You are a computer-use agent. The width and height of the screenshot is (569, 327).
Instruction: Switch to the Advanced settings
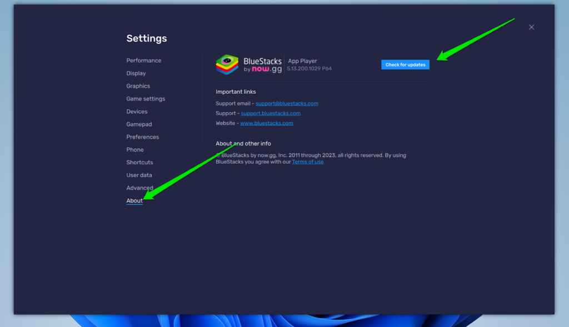coord(139,188)
